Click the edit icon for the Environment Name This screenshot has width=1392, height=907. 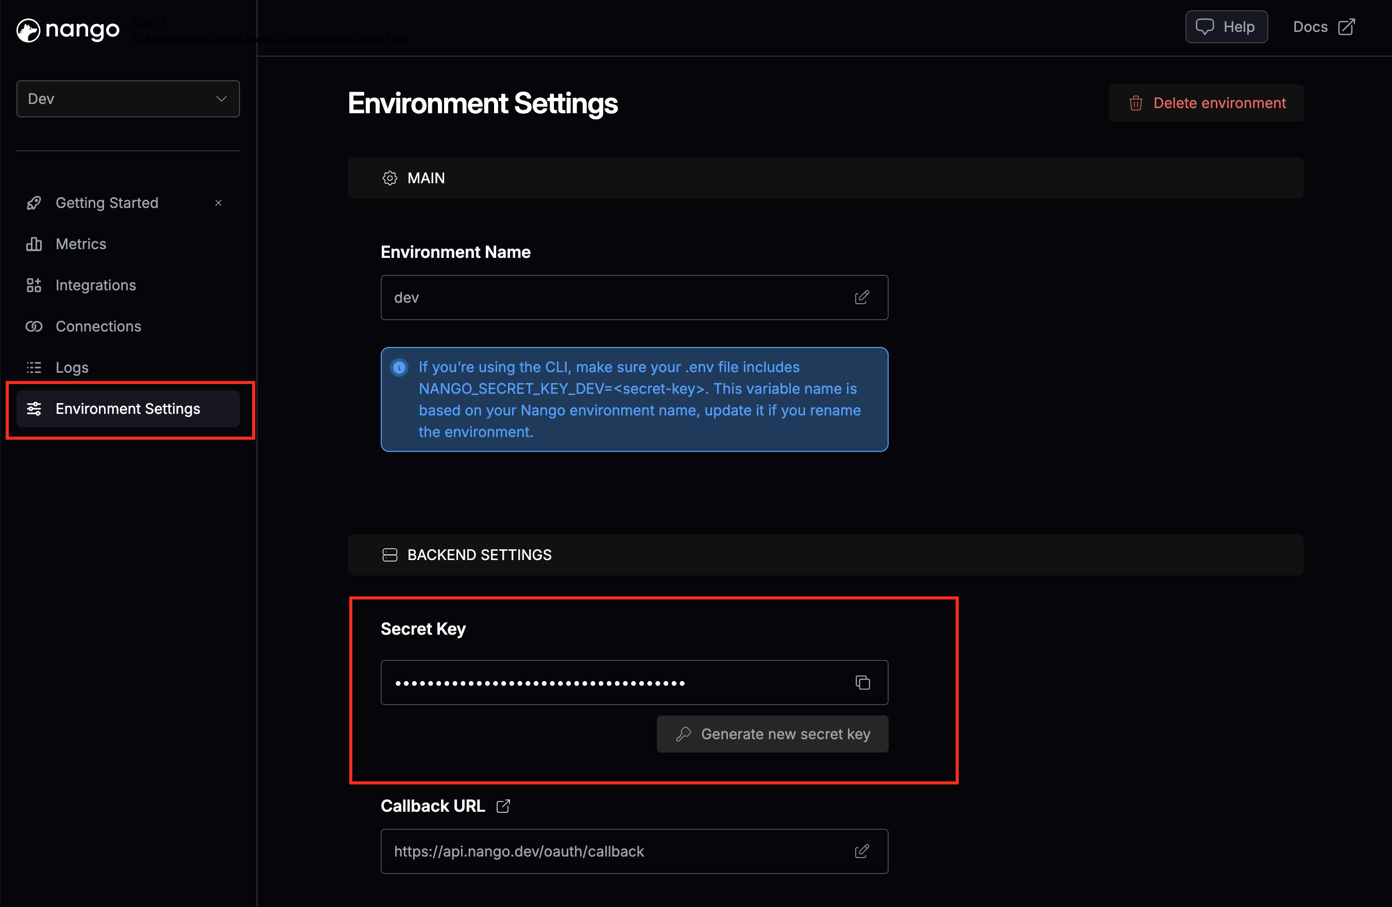tap(861, 298)
